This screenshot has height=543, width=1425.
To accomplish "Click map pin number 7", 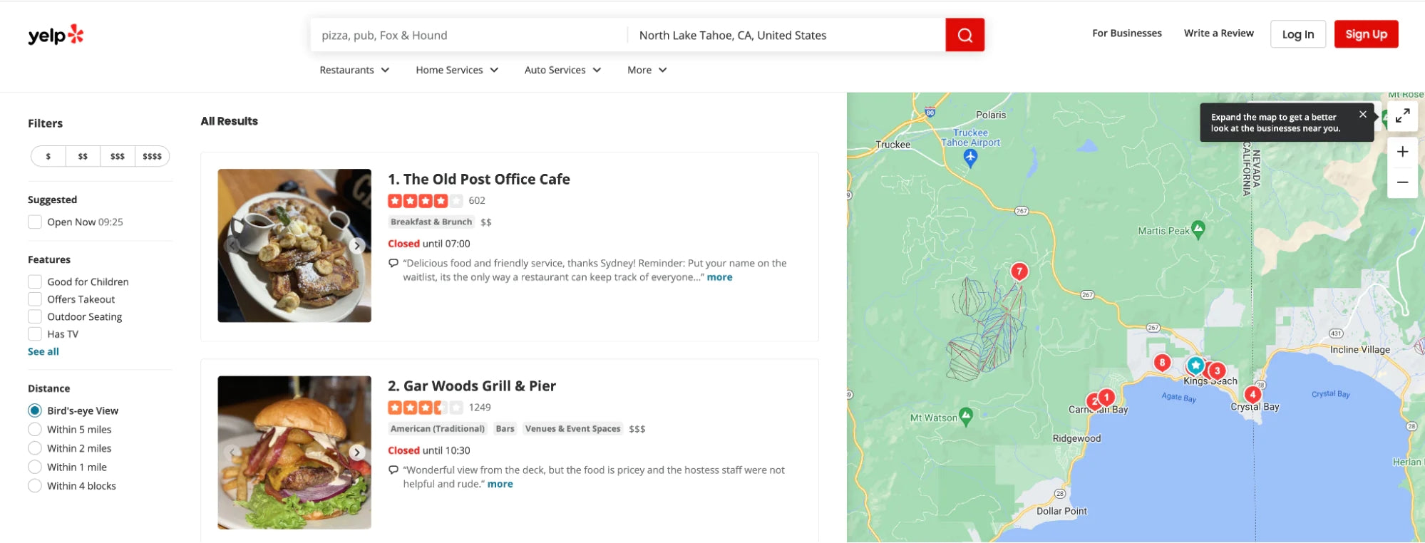I will point(1019,271).
